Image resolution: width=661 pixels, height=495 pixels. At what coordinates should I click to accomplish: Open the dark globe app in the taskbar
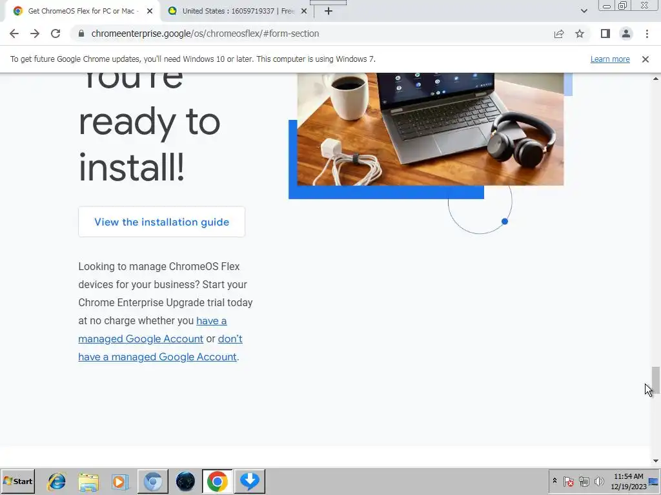pyautogui.click(x=185, y=481)
